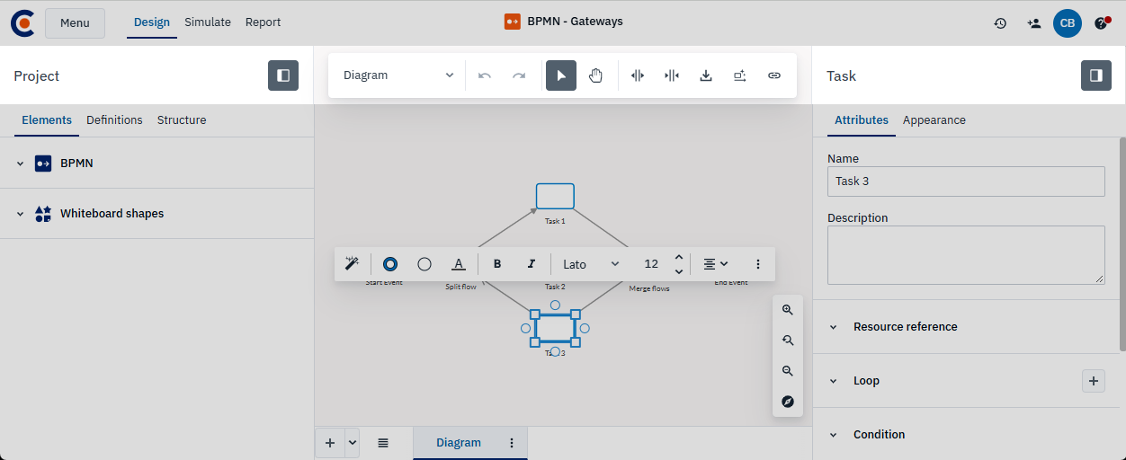Select the hand pan tool
This screenshot has height=460, width=1126.
click(x=595, y=75)
